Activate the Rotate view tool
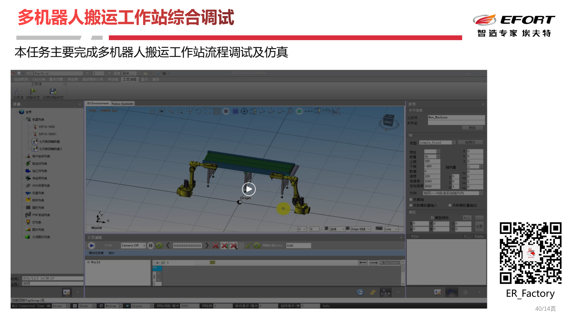 tap(198, 111)
